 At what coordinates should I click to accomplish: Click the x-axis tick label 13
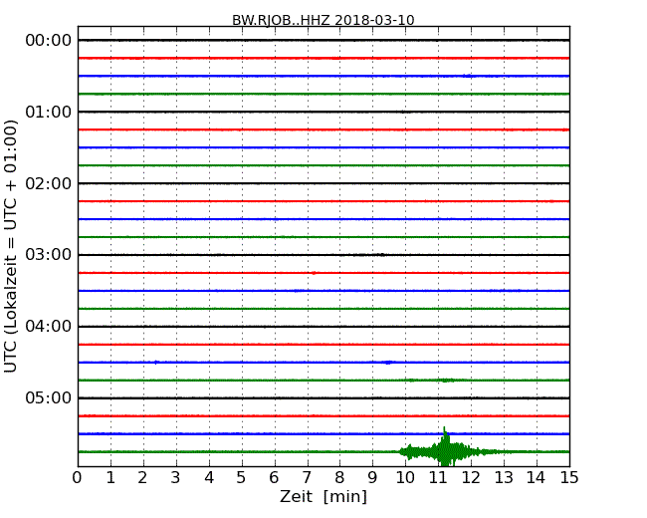coord(504,477)
